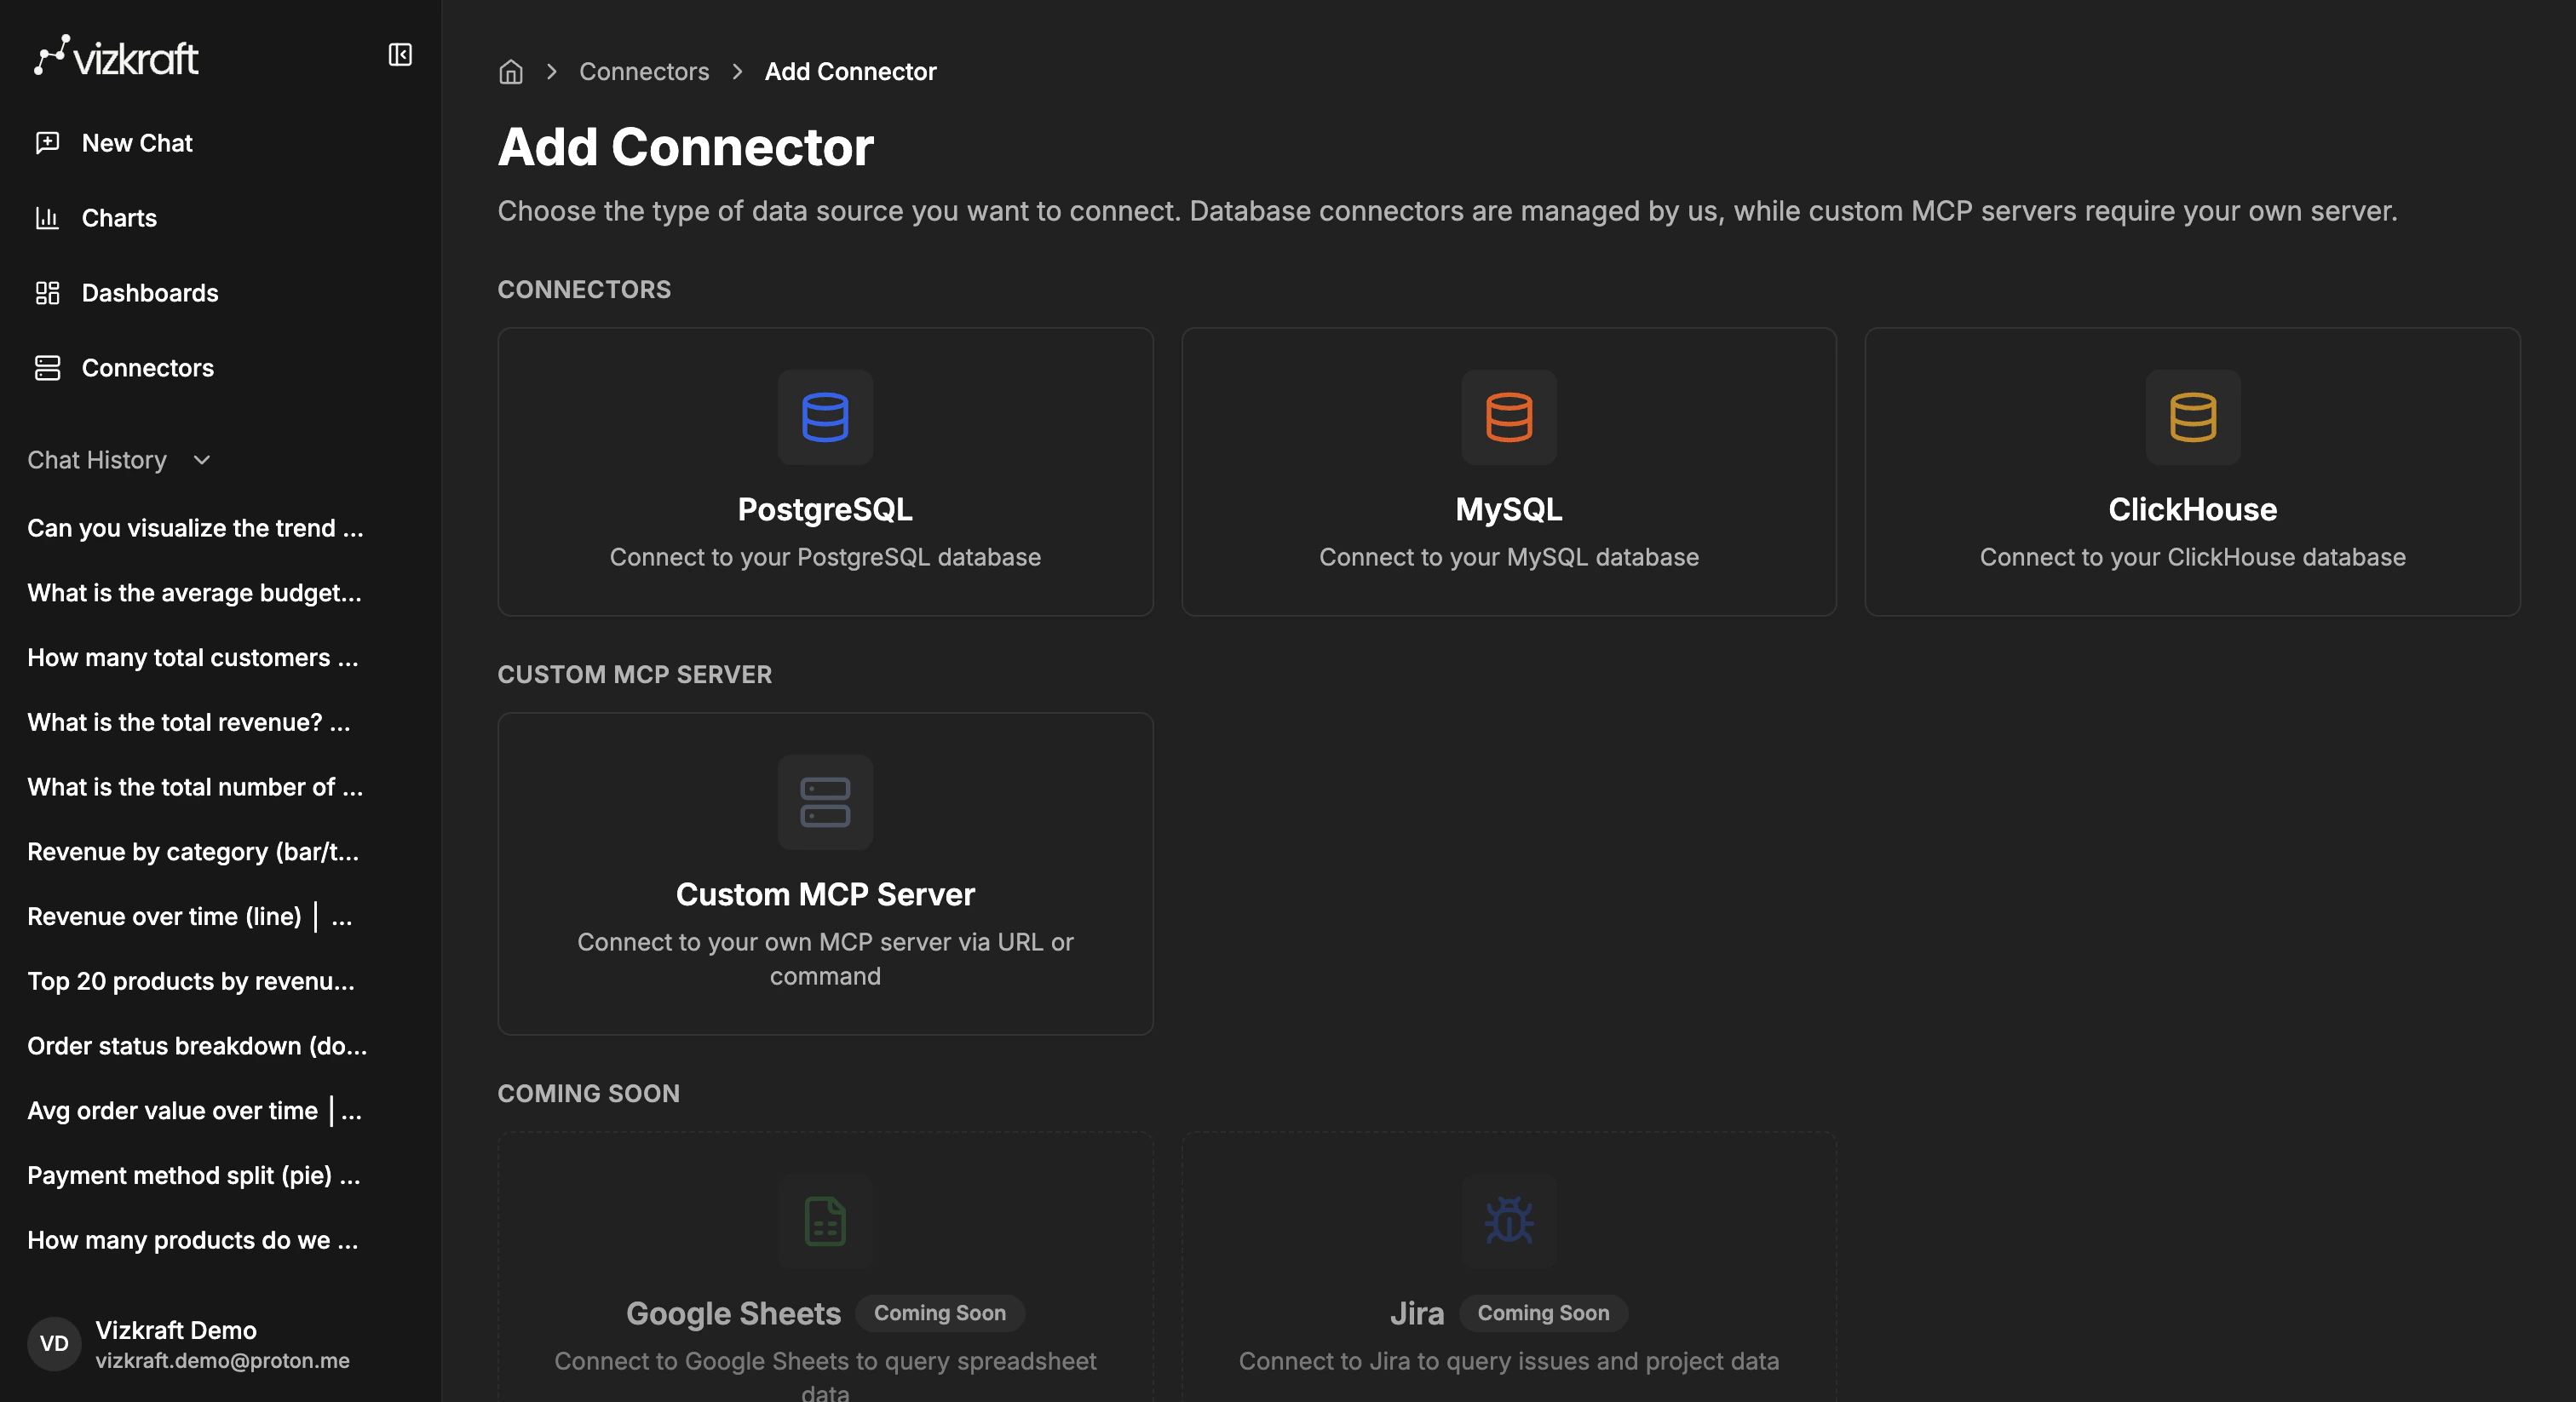
Task: Select the 'Top 20 products by revenu...' chat
Action: tap(190, 981)
